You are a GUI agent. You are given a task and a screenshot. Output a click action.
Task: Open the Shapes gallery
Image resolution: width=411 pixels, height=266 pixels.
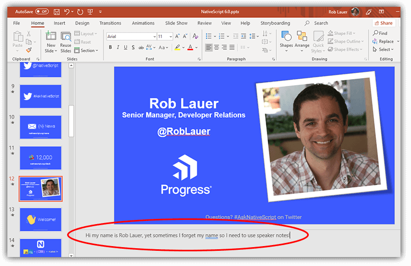coord(286,41)
